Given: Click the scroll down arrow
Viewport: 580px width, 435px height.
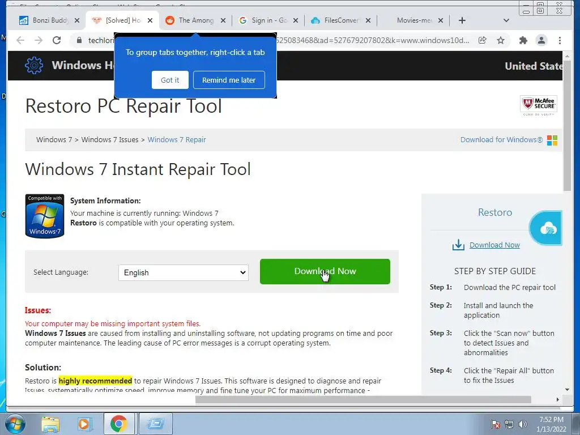Looking at the screenshot, I should tap(567, 390).
